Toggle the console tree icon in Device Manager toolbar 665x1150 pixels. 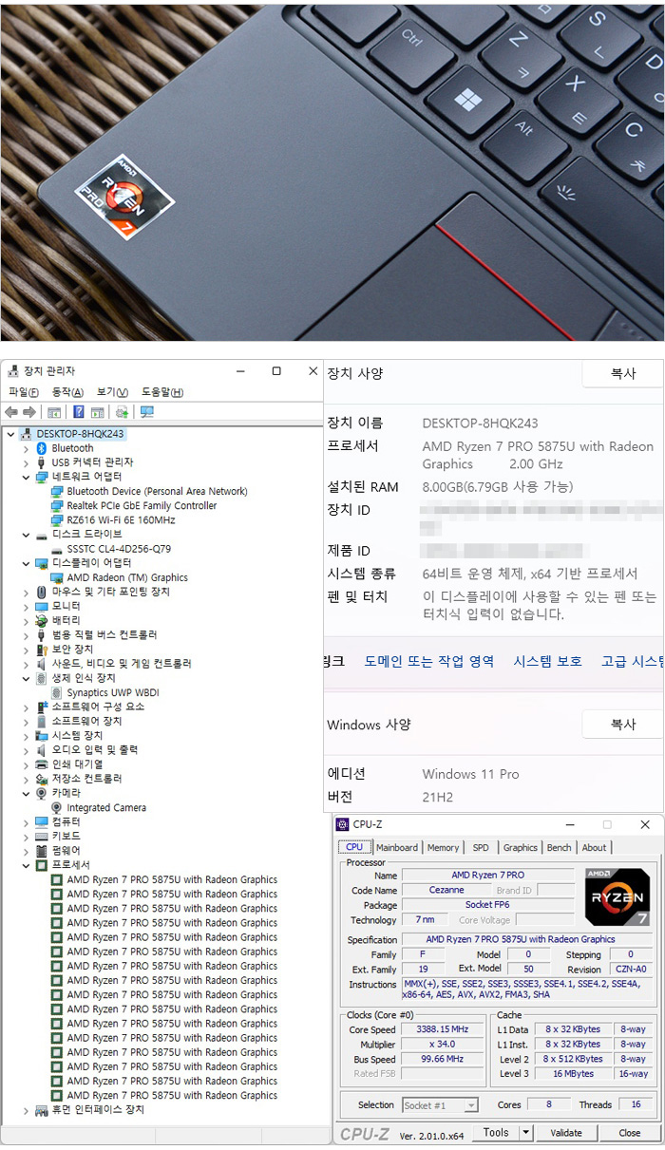(x=54, y=412)
